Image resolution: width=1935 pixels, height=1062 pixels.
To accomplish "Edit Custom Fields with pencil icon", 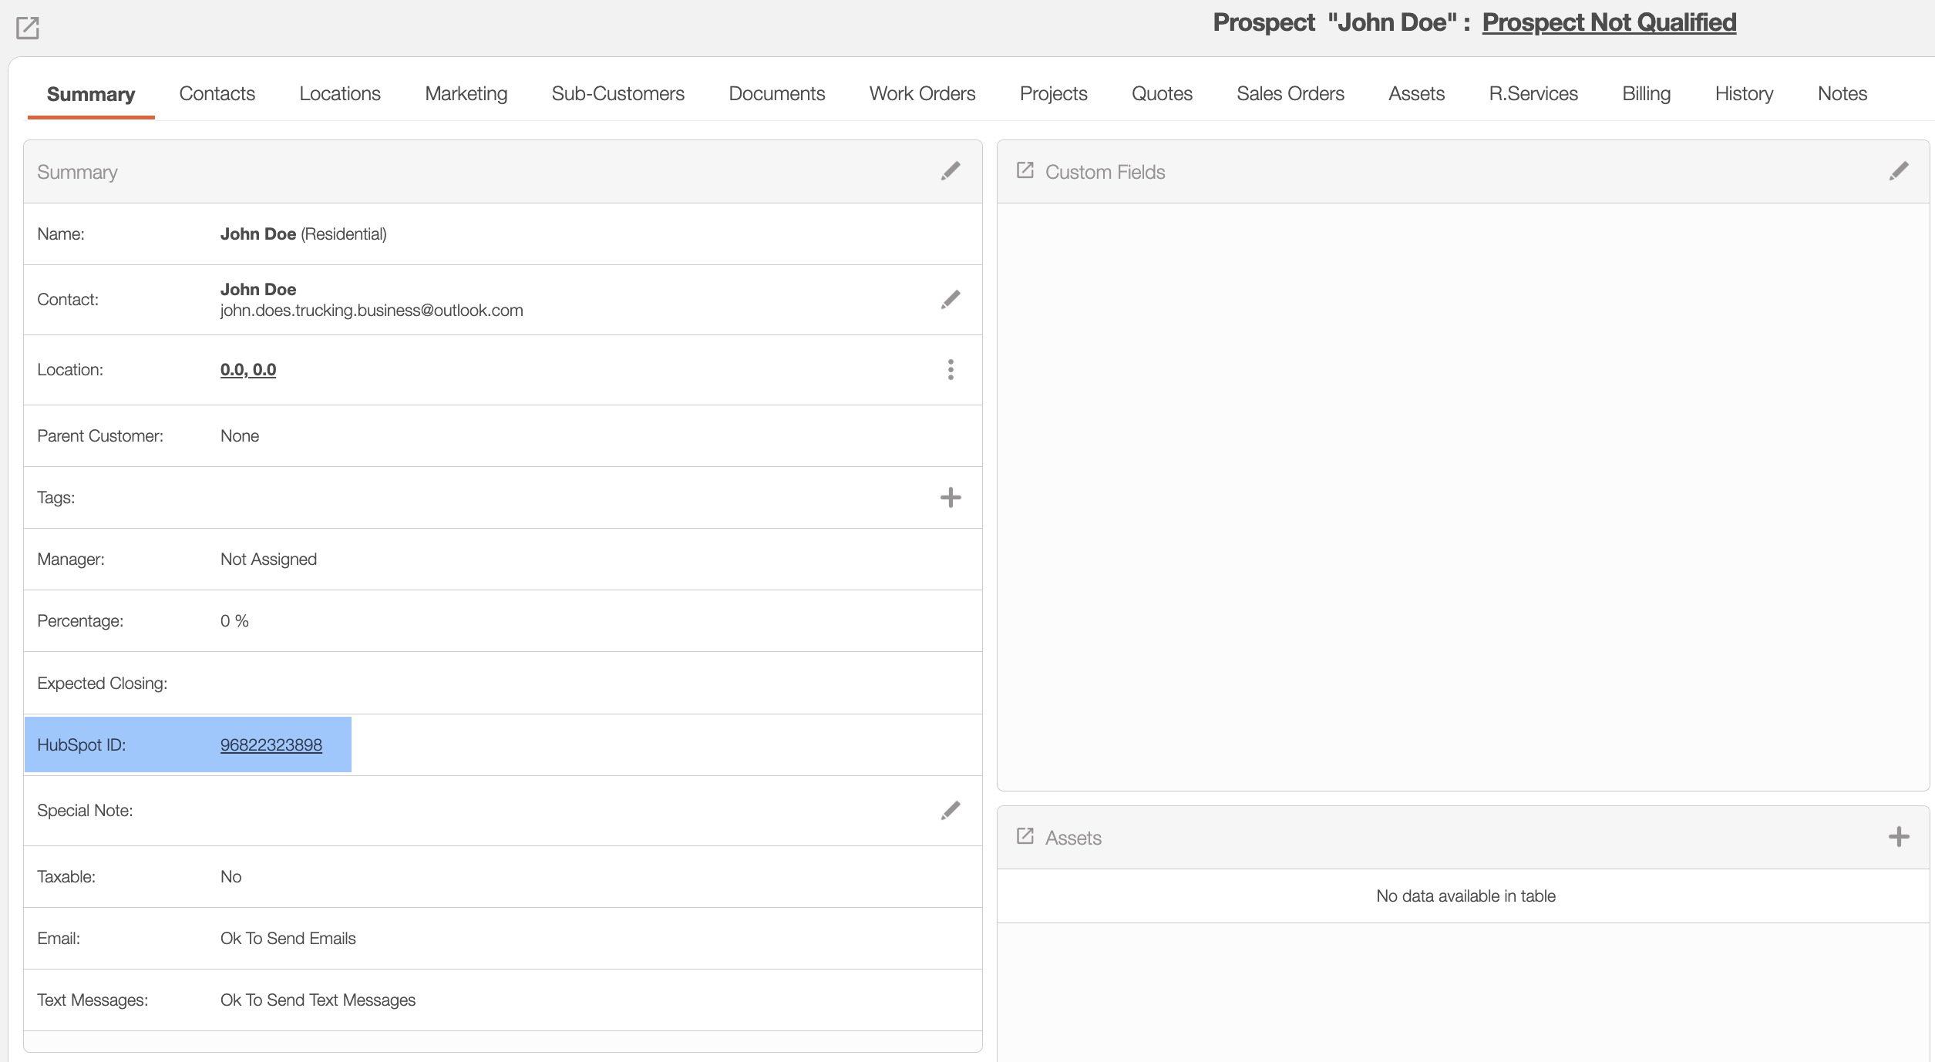I will 1899,171.
